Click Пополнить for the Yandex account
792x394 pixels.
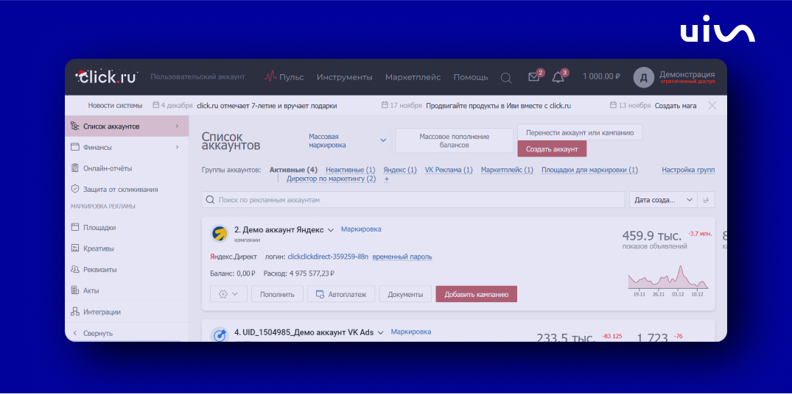click(277, 294)
